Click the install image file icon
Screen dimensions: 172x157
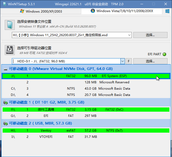(x=10, y=25)
